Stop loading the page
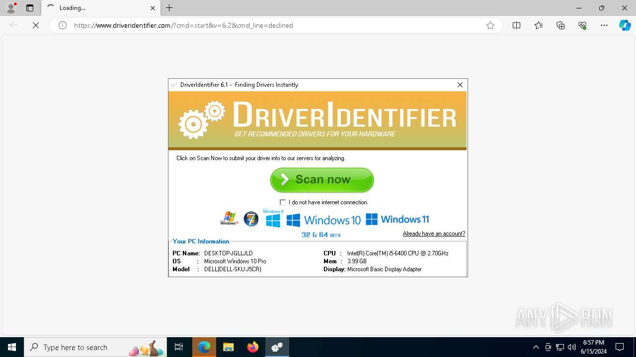The image size is (636, 357). [36, 25]
